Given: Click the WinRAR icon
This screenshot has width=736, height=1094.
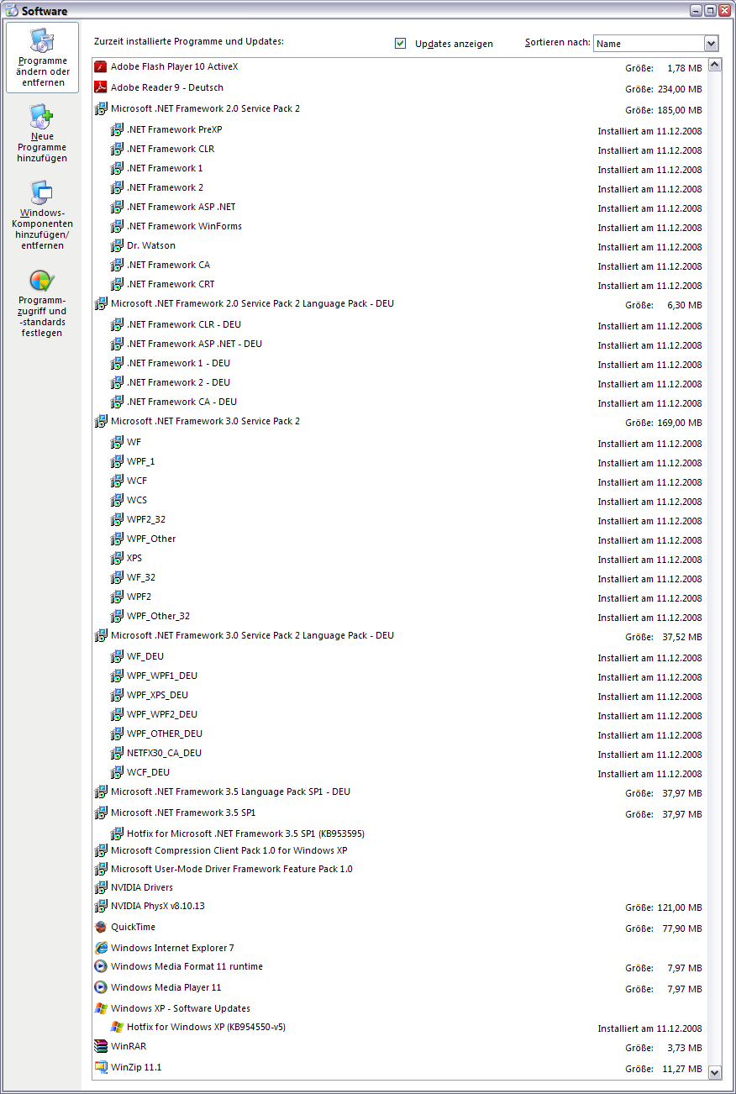Looking at the screenshot, I should 101,1046.
